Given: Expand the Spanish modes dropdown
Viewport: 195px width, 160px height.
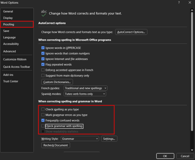Looking at the screenshot, I should pos(86,94).
